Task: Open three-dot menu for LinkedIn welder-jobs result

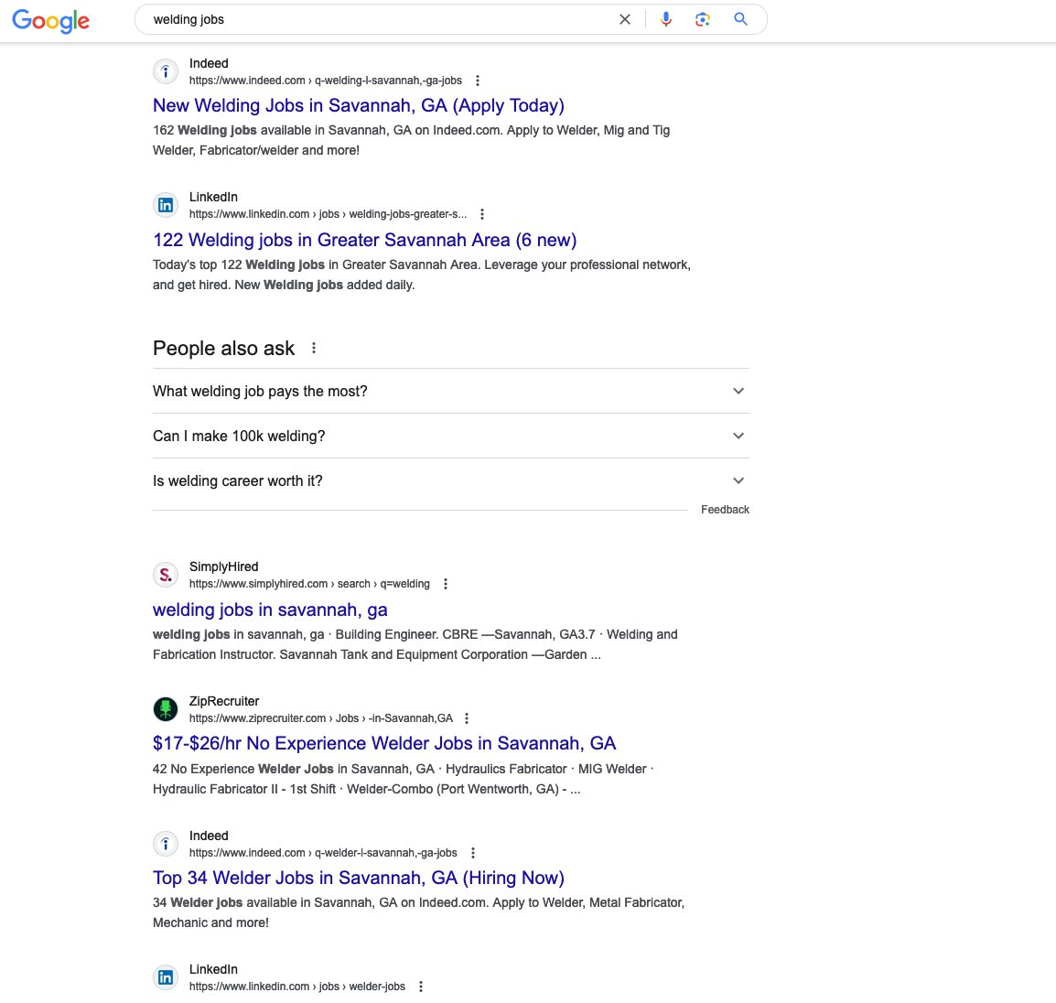Action: tap(421, 987)
